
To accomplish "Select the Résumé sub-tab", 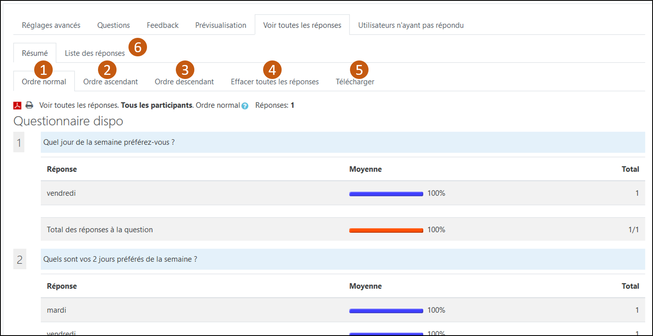I will click(x=35, y=53).
